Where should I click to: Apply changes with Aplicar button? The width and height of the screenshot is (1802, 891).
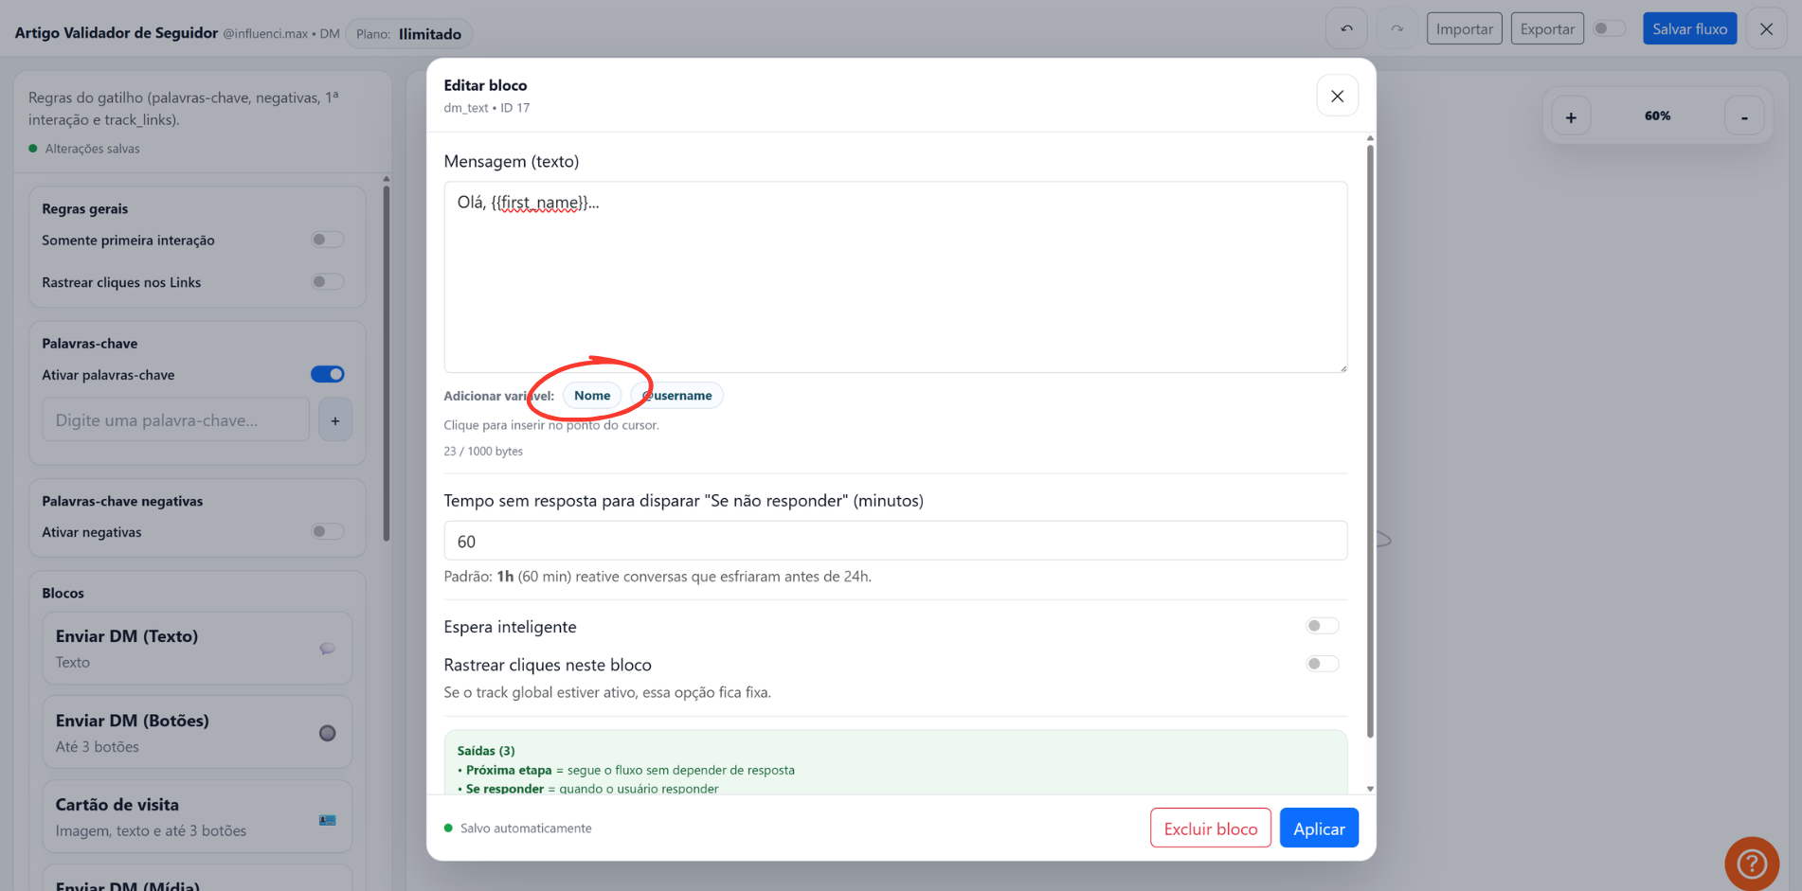[1319, 829]
